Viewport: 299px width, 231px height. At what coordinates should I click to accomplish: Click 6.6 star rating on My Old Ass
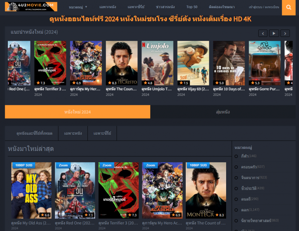(45, 215)
